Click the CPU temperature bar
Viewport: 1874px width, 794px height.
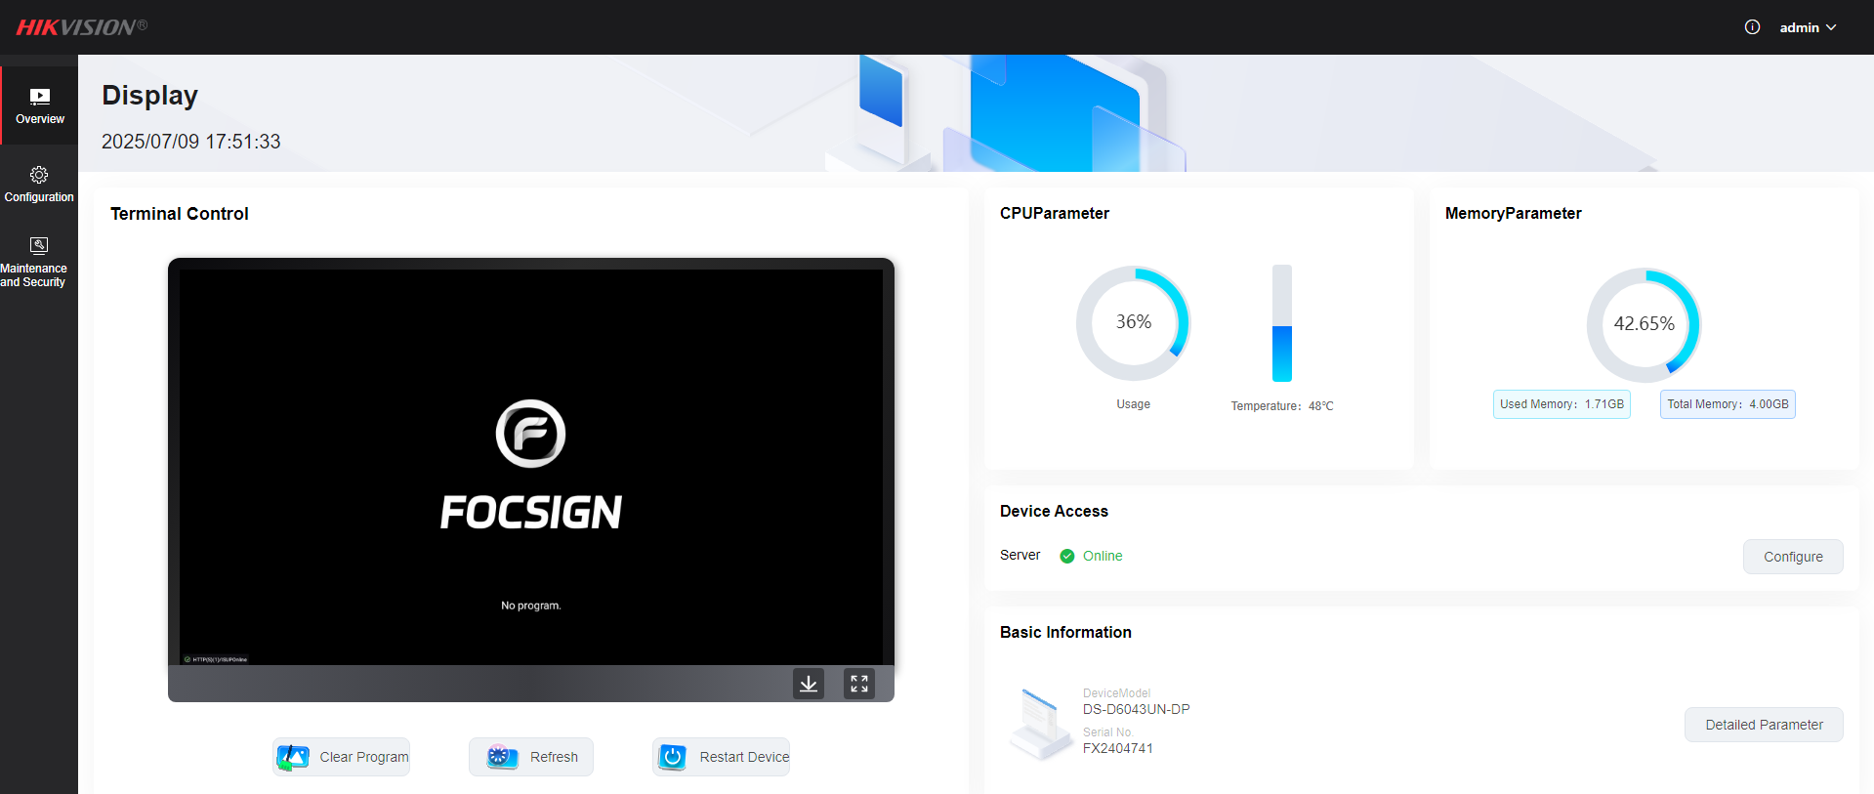point(1282,323)
